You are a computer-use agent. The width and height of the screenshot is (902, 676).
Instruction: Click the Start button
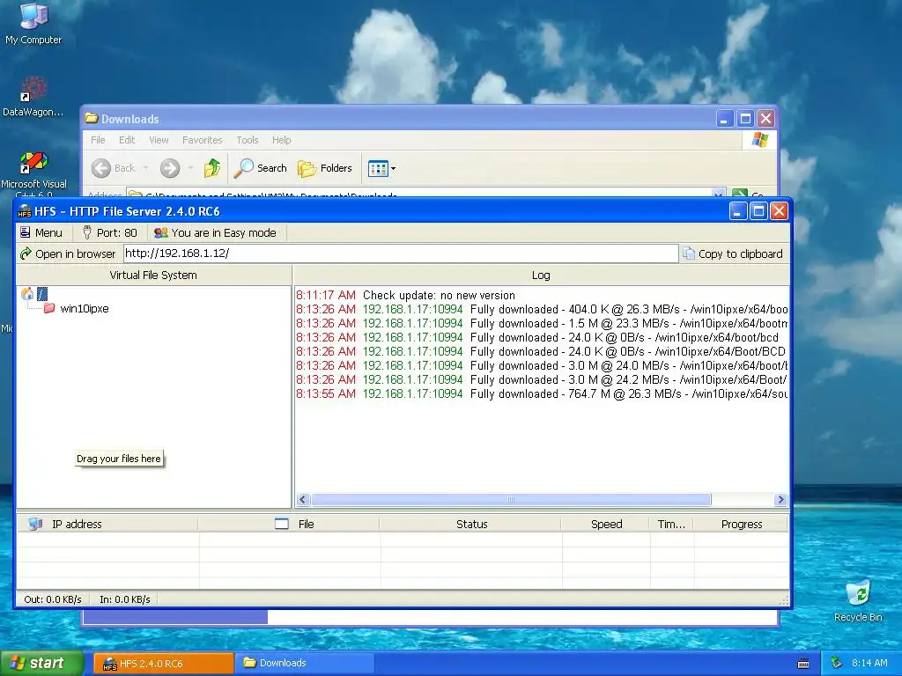pos(41,663)
